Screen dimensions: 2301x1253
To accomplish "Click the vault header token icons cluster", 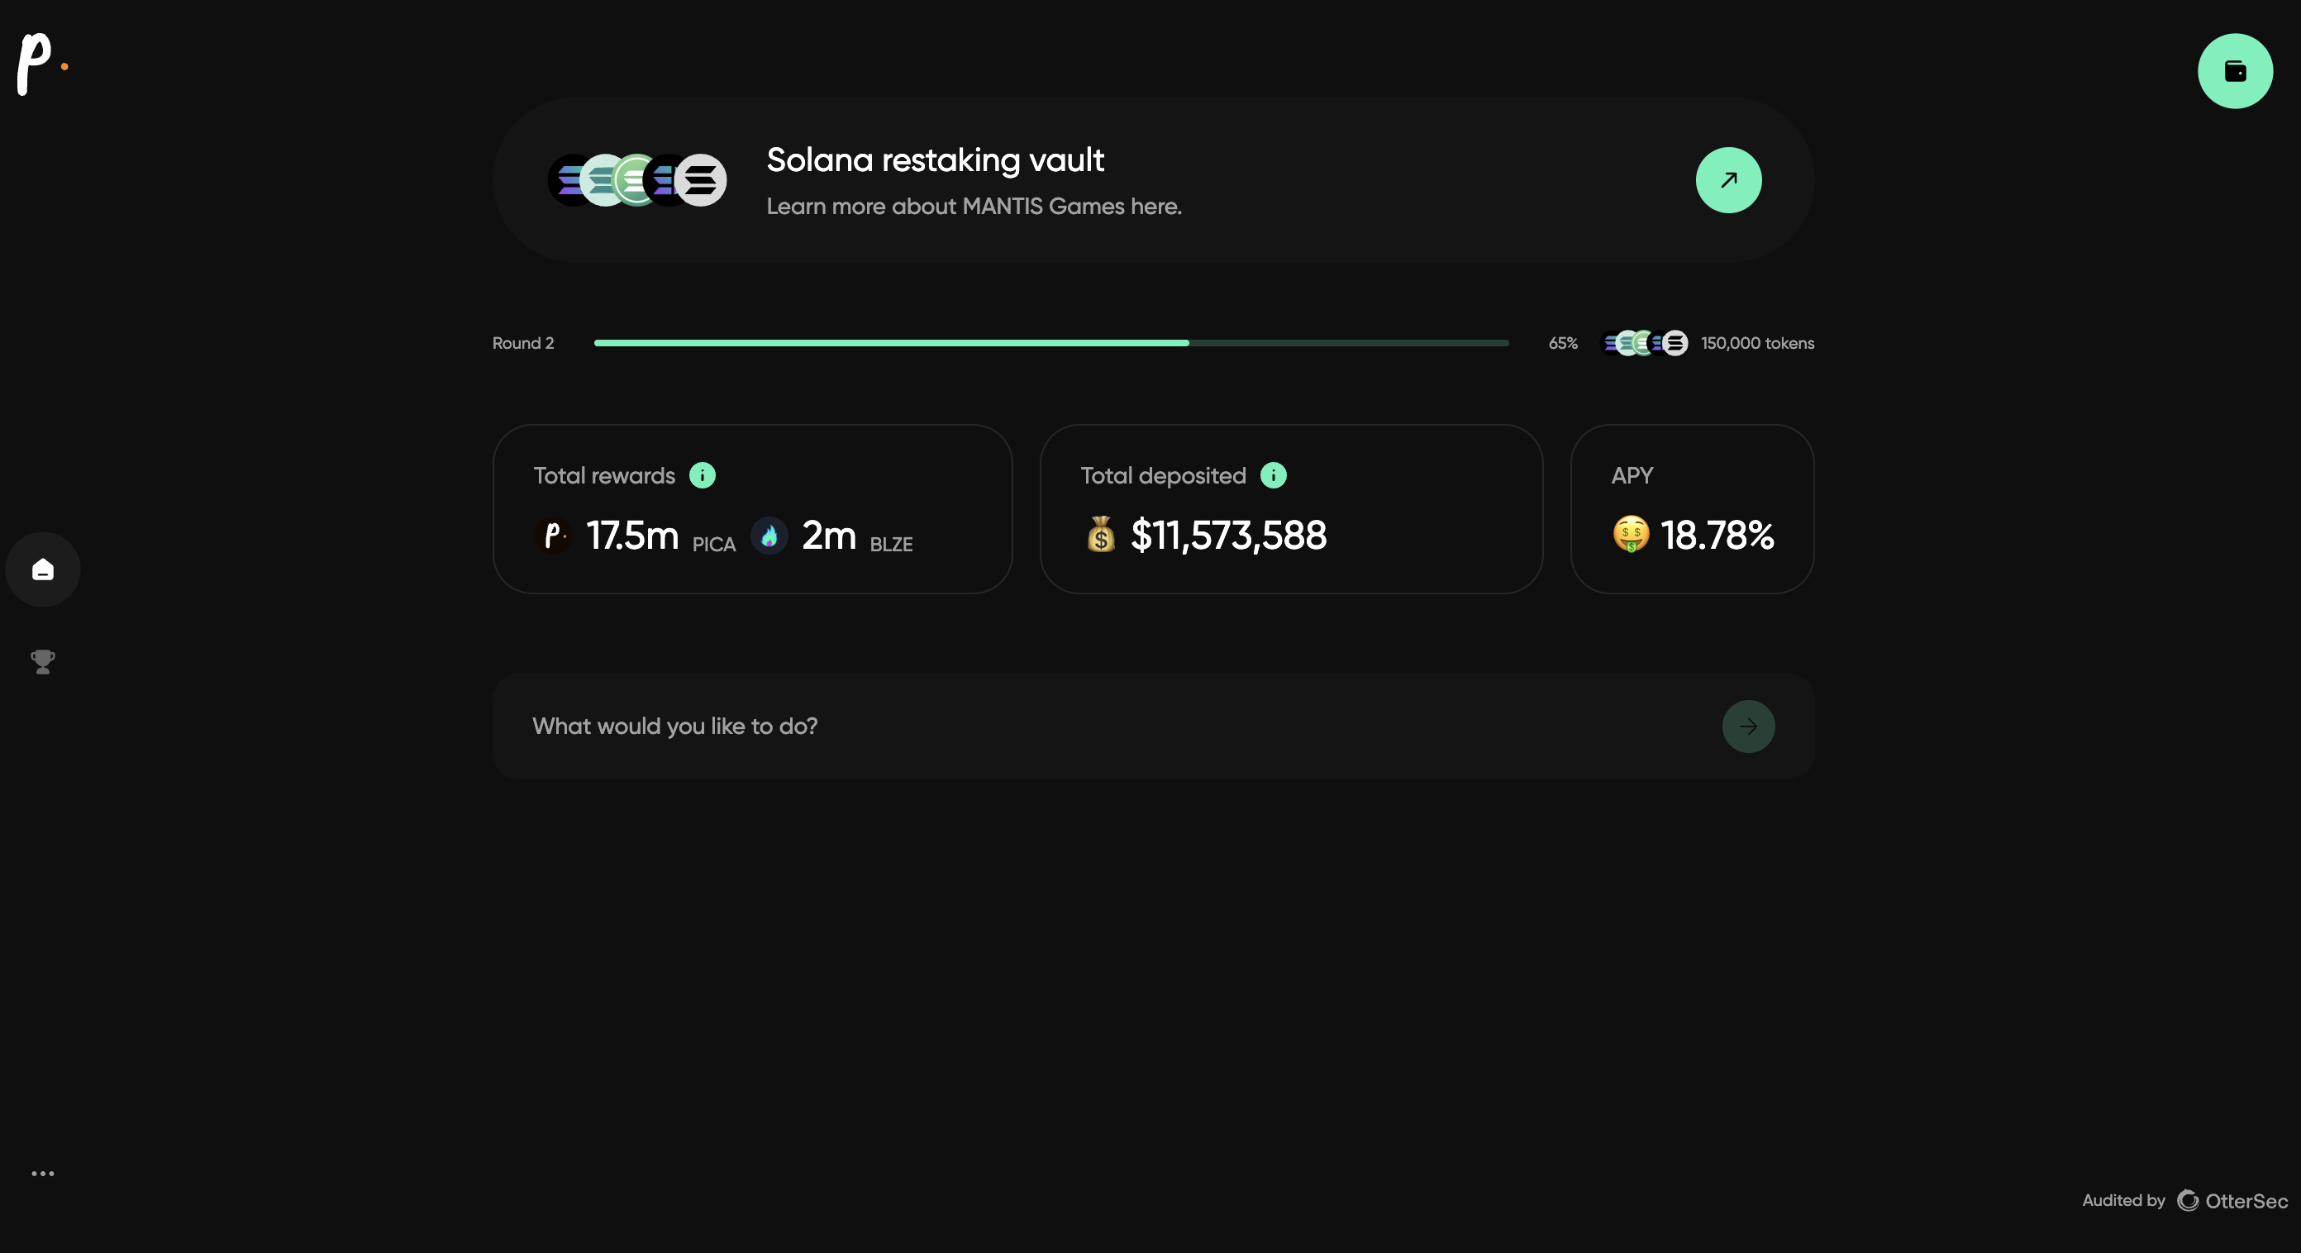I will [637, 180].
